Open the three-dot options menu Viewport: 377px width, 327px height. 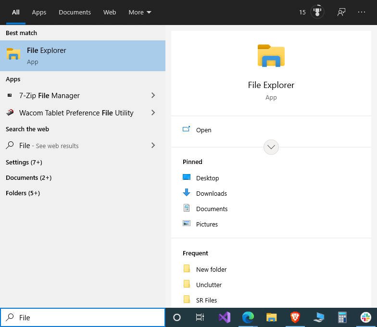pyautogui.click(x=362, y=12)
